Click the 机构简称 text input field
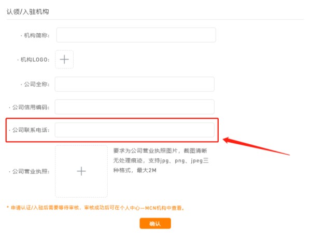Screen dimensions: 311x233 [x=136, y=35]
